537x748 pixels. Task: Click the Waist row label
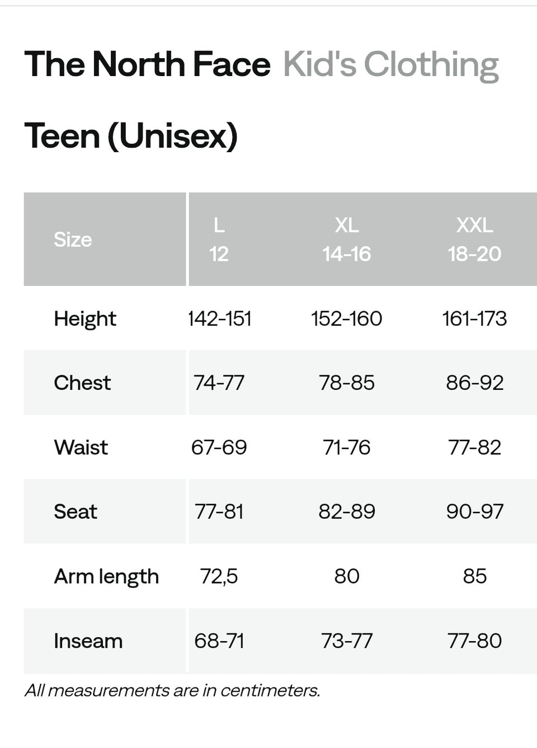[x=81, y=447]
